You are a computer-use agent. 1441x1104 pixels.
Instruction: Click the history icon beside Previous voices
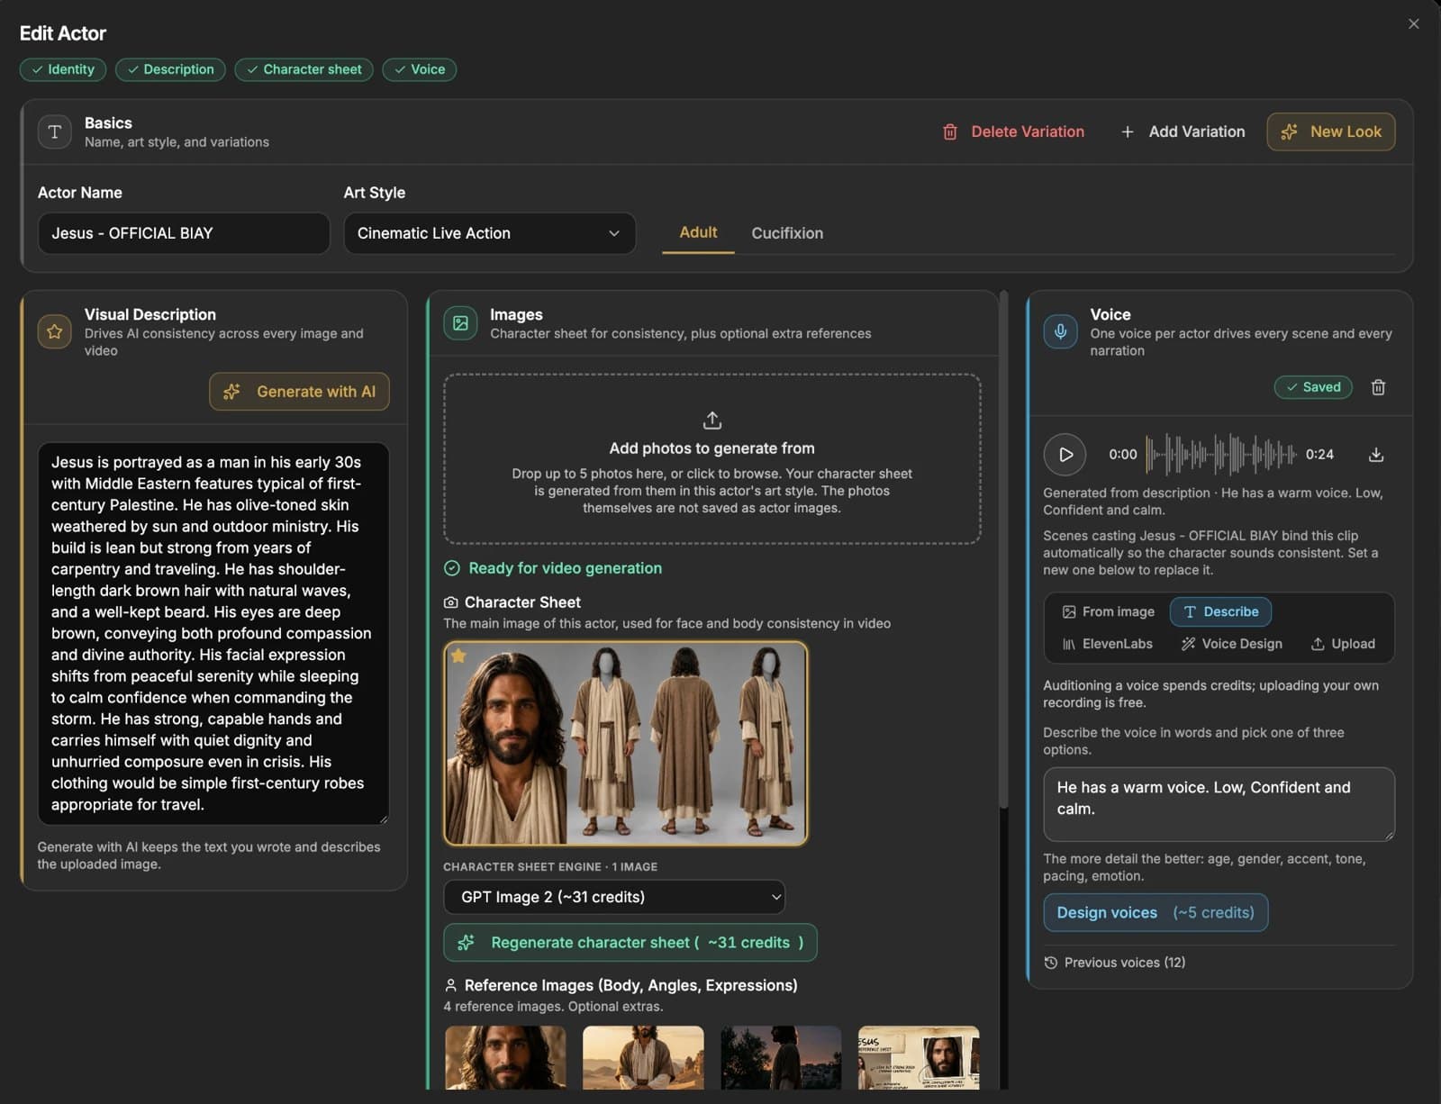point(1050,963)
